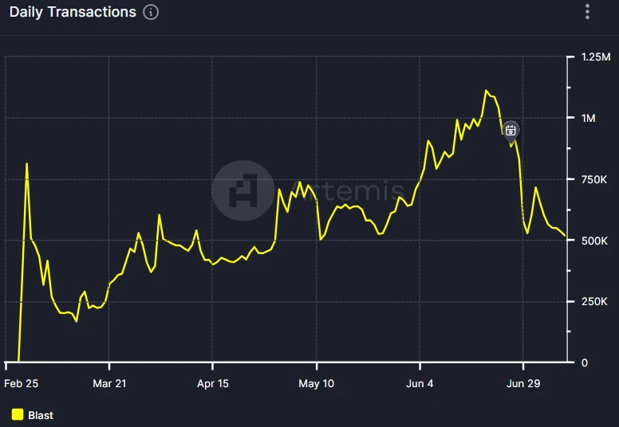Image resolution: width=619 pixels, height=427 pixels.
Task: Click the 250K y-axis label
Action: coord(595,302)
